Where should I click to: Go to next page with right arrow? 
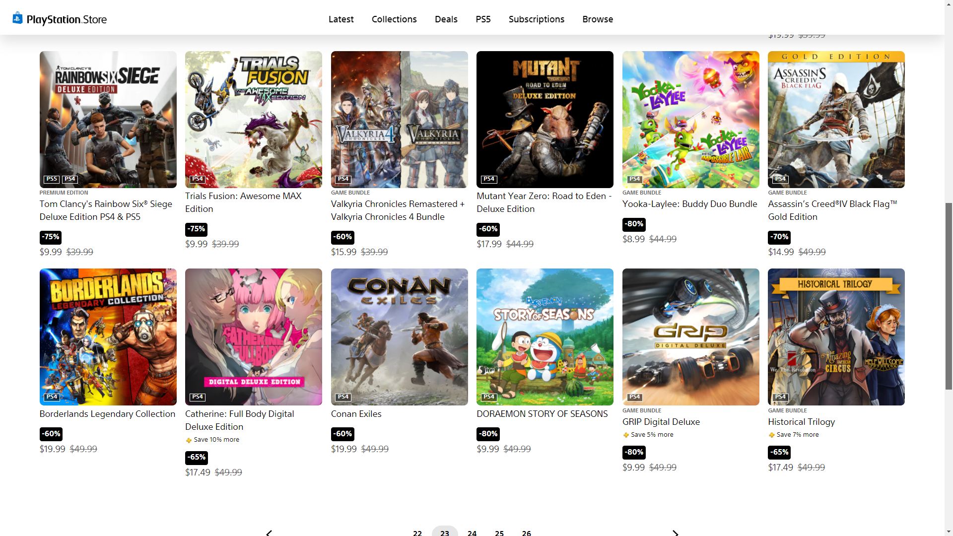point(675,533)
